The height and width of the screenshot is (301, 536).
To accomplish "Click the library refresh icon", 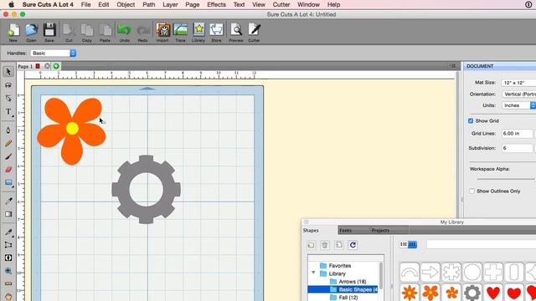I will [x=353, y=245].
